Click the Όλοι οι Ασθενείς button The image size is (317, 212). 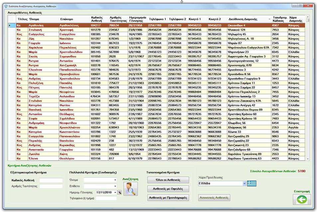pyautogui.click(x=168, y=180)
